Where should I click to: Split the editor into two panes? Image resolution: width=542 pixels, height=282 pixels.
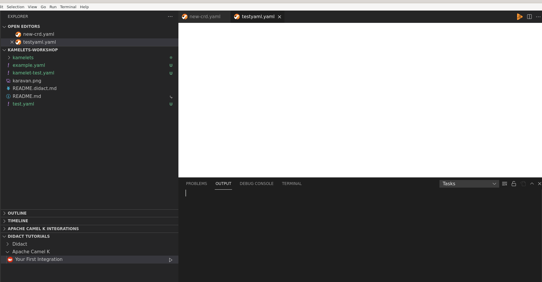click(529, 17)
